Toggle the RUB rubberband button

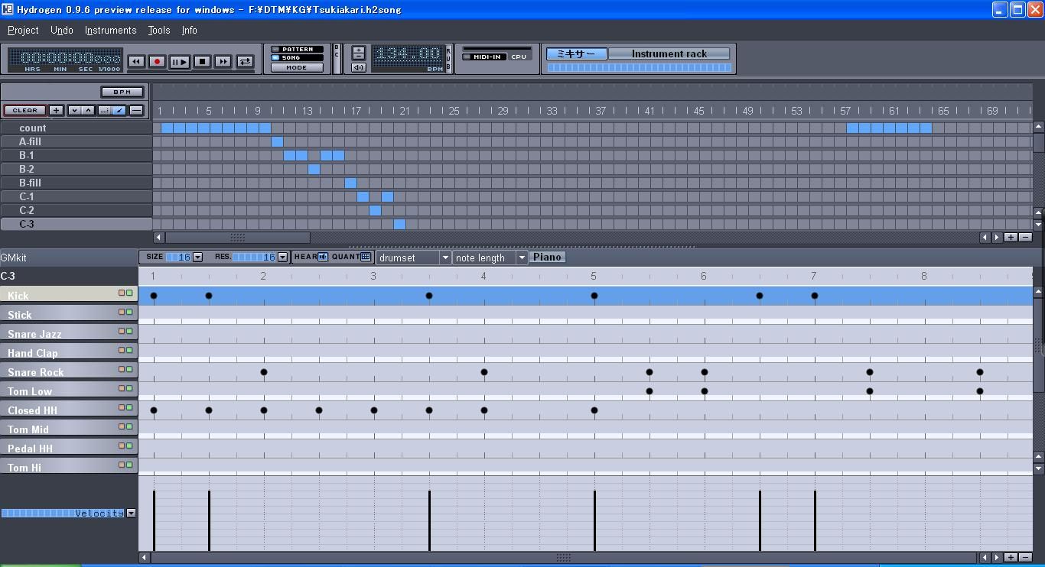[x=448, y=59]
